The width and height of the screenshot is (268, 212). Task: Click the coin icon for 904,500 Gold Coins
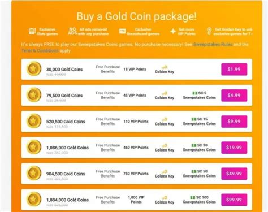click(x=34, y=173)
